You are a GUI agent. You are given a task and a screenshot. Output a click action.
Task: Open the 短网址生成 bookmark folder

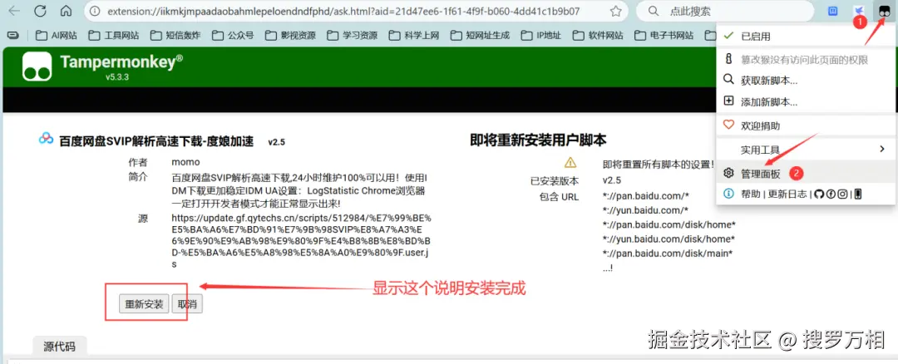(480, 35)
